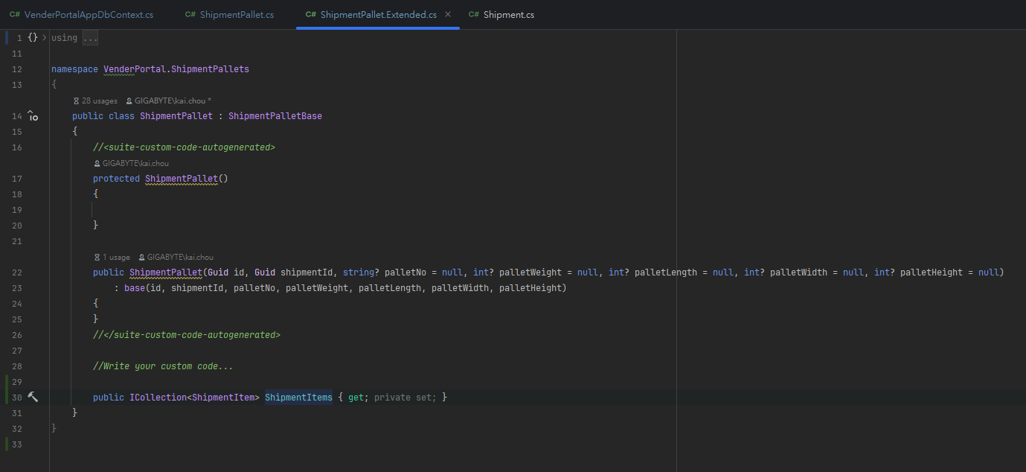1026x472 pixels.
Task: Click the GIGABYTE\kai.chou author hint above the class
Action: pos(170,101)
